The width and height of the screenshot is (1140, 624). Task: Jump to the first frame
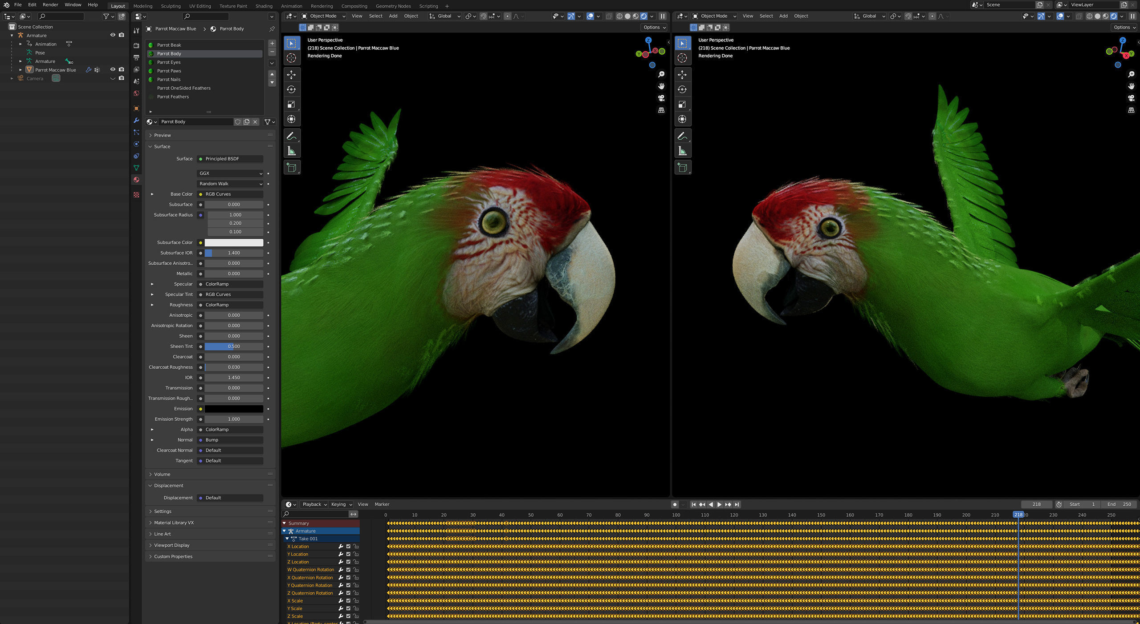693,504
